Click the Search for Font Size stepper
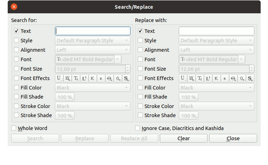The width and height of the screenshot is (268, 165). click(x=128, y=69)
